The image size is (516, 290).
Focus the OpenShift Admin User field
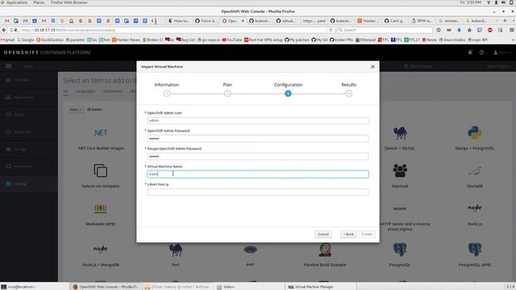(258, 121)
